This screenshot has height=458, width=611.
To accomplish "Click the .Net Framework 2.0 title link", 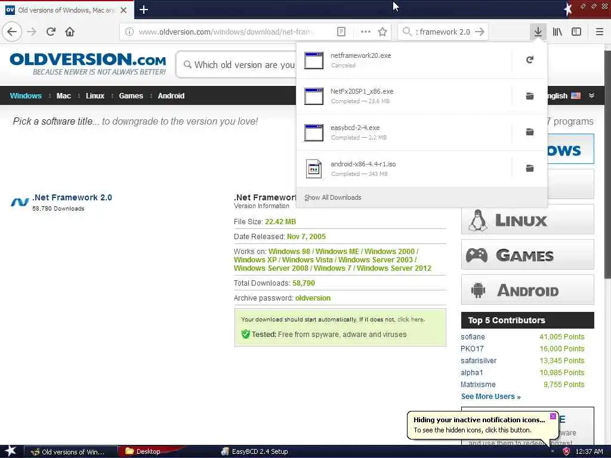I will click(x=72, y=197).
